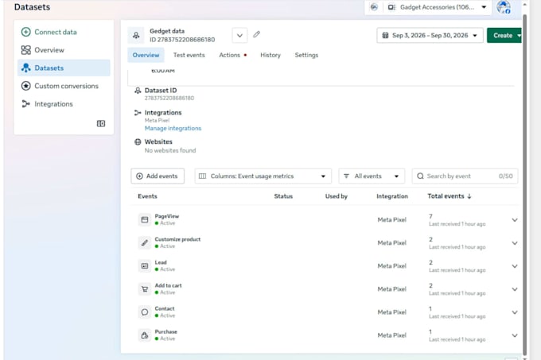Expand the Purchase event row

(x=515, y=335)
